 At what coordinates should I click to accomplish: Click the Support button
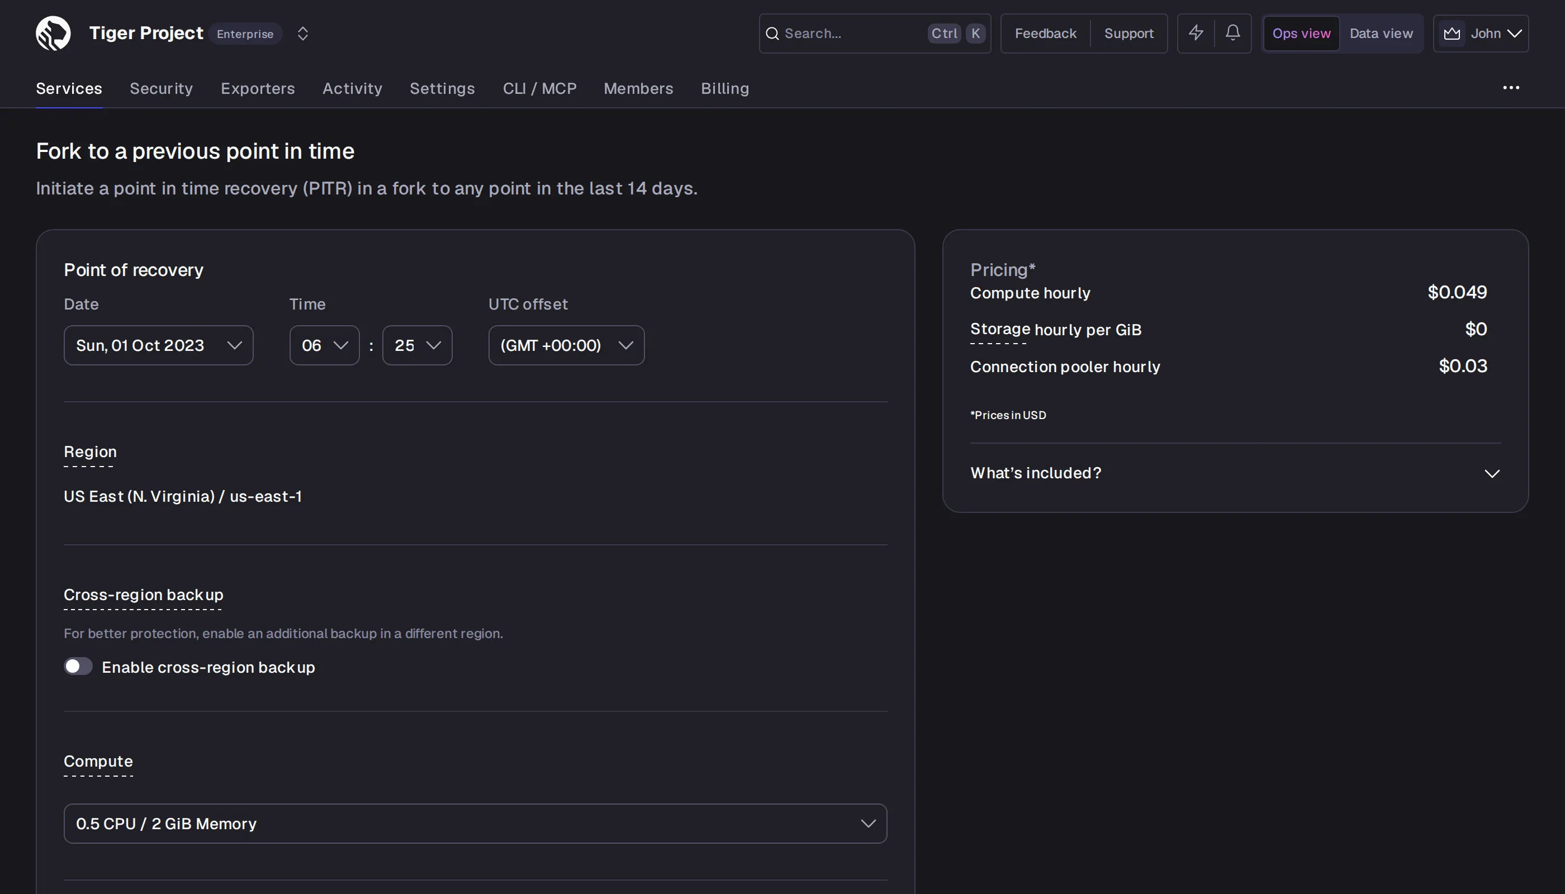click(1128, 33)
